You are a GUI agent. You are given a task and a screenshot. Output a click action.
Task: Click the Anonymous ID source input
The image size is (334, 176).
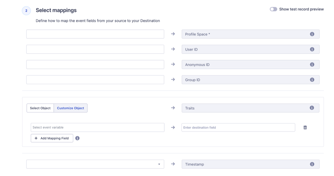[95, 64]
